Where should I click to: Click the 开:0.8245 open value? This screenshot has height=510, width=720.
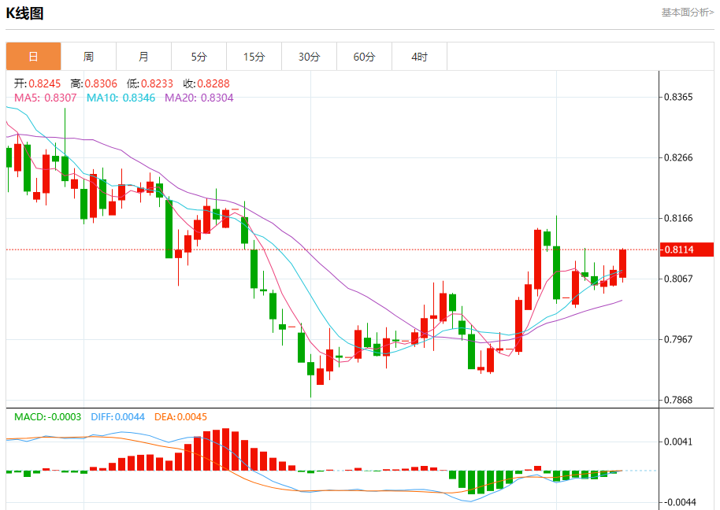[37, 83]
